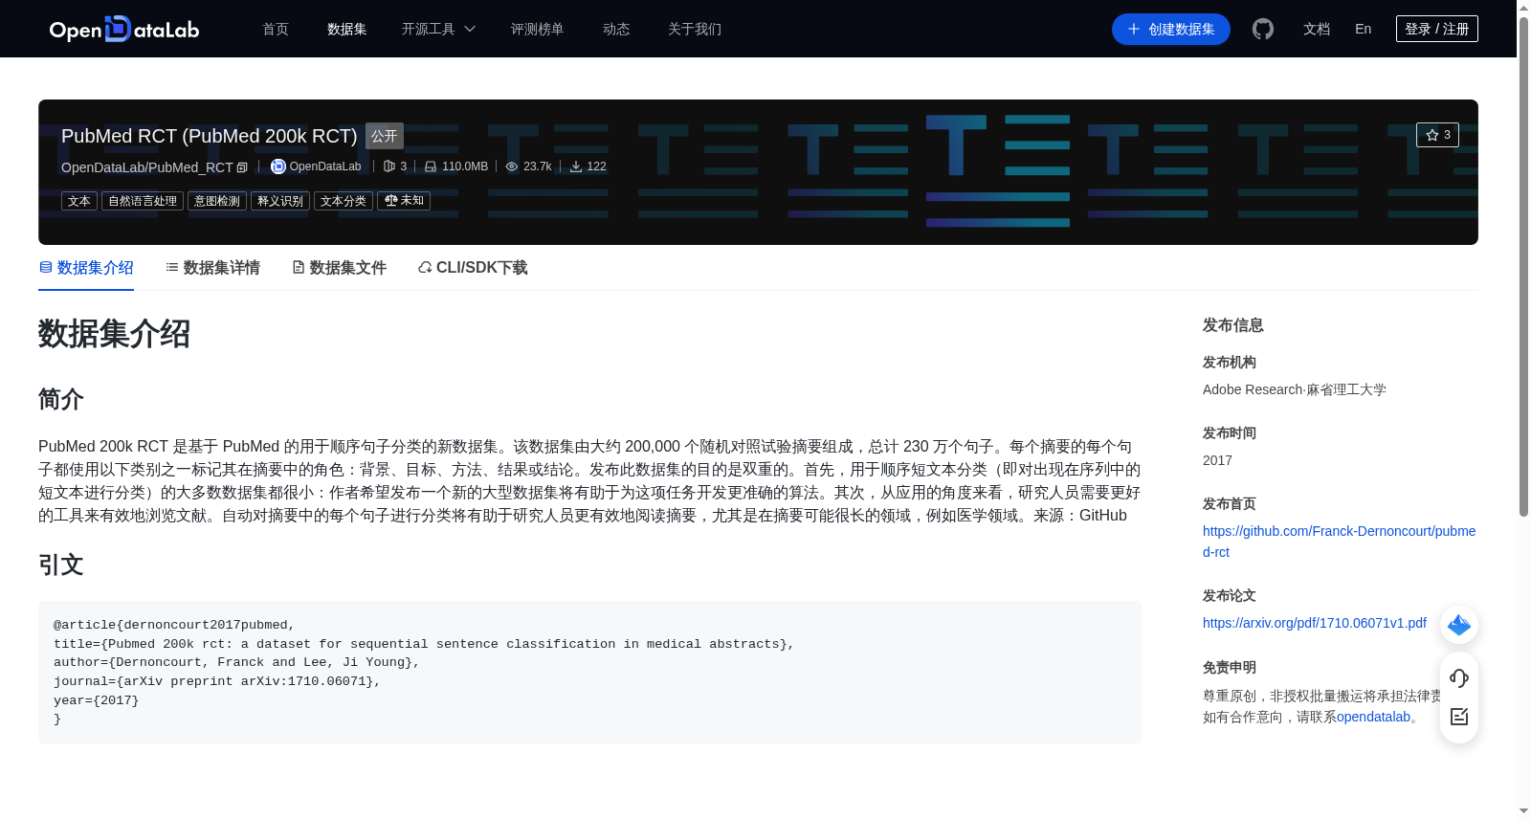Open the GitHub pubmed-rct homepage link
Viewport: 1531px width, 820px height.
pos(1339,542)
